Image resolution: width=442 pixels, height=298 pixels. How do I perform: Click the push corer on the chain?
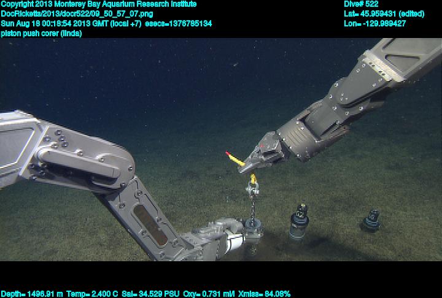[x=252, y=231]
